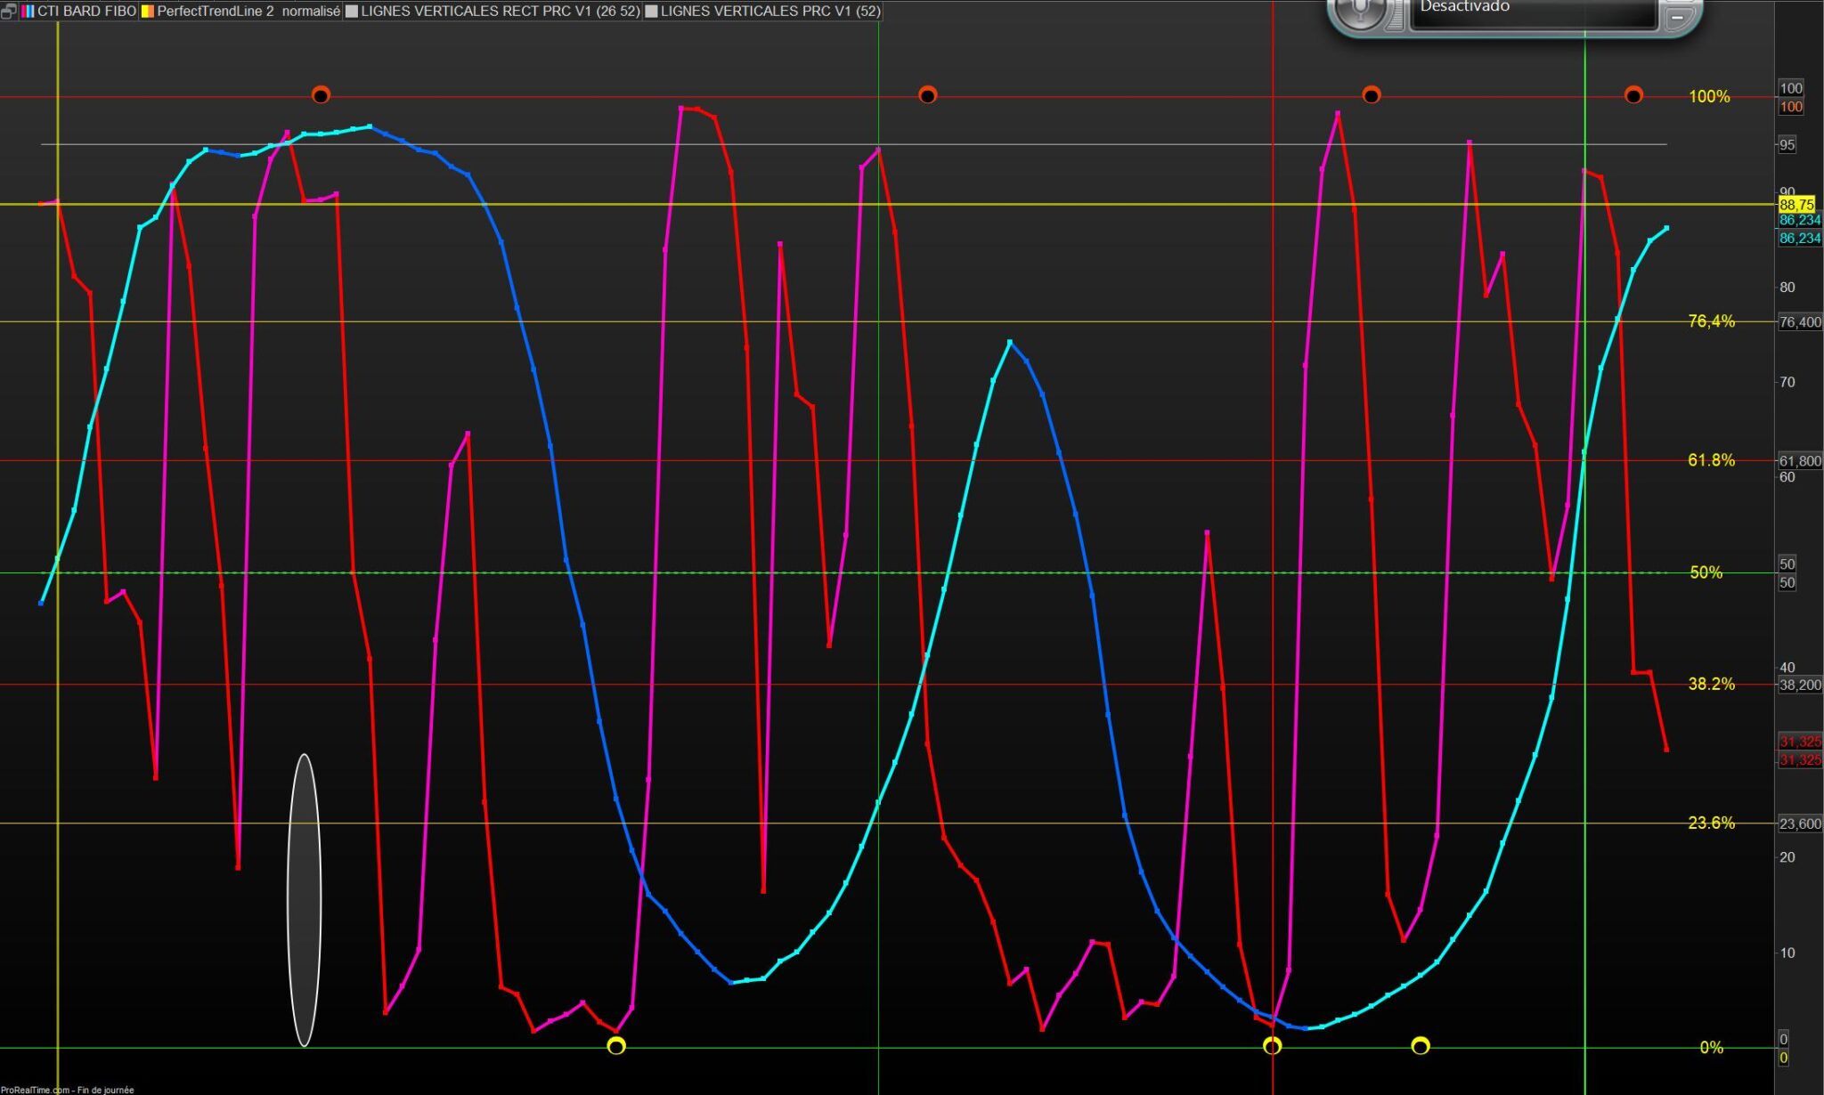Open the PerfectTrendLine 2 normalisé indicator label
1824x1095 pixels.
248,12
